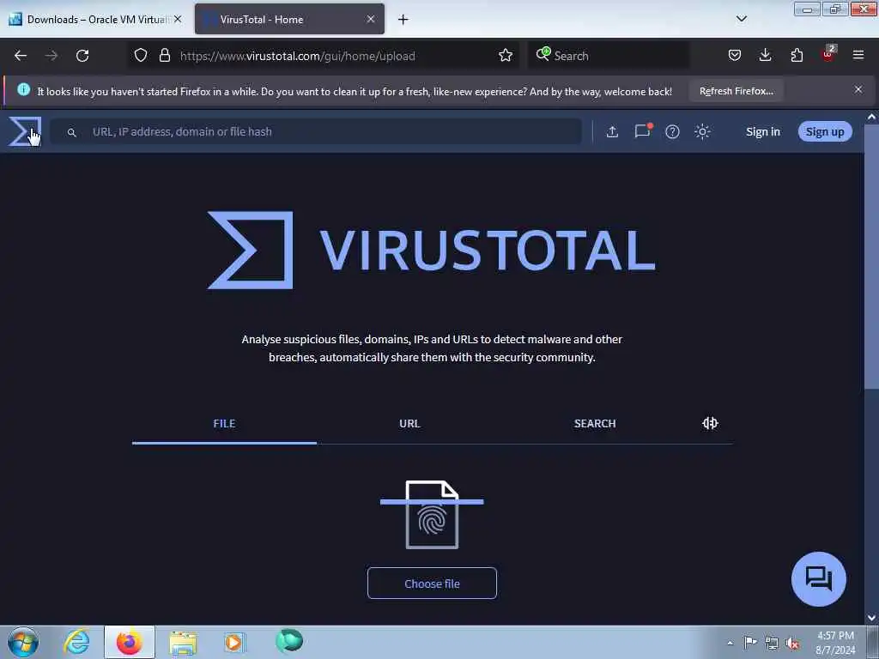Click the upload file icon in VirusTotal header
This screenshot has width=879, height=659.
click(612, 131)
